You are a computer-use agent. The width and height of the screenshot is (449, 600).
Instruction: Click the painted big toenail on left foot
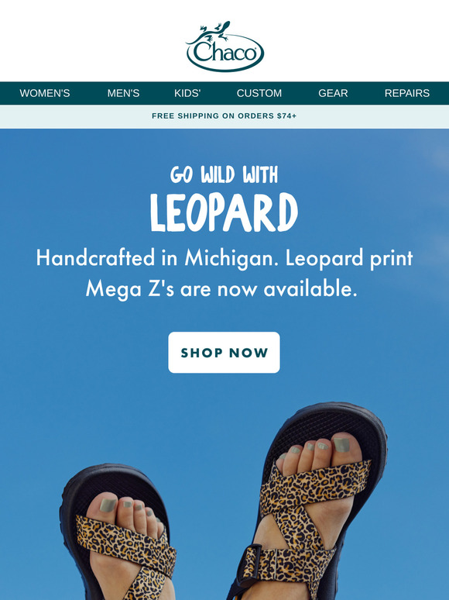tap(108, 505)
